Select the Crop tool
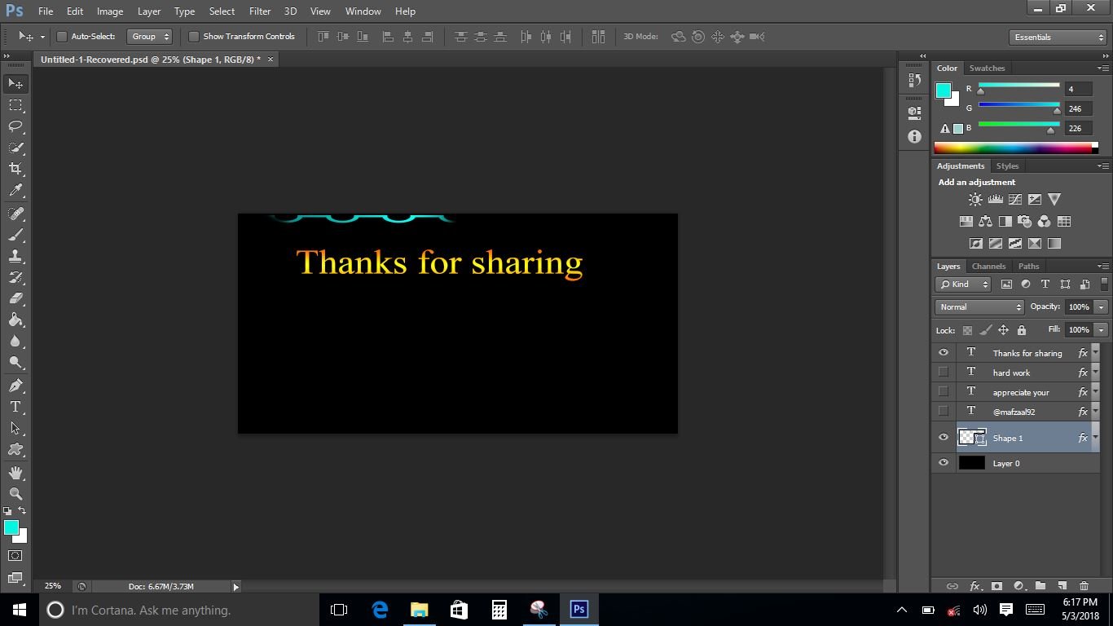Image resolution: width=1113 pixels, height=626 pixels. [15, 169]
